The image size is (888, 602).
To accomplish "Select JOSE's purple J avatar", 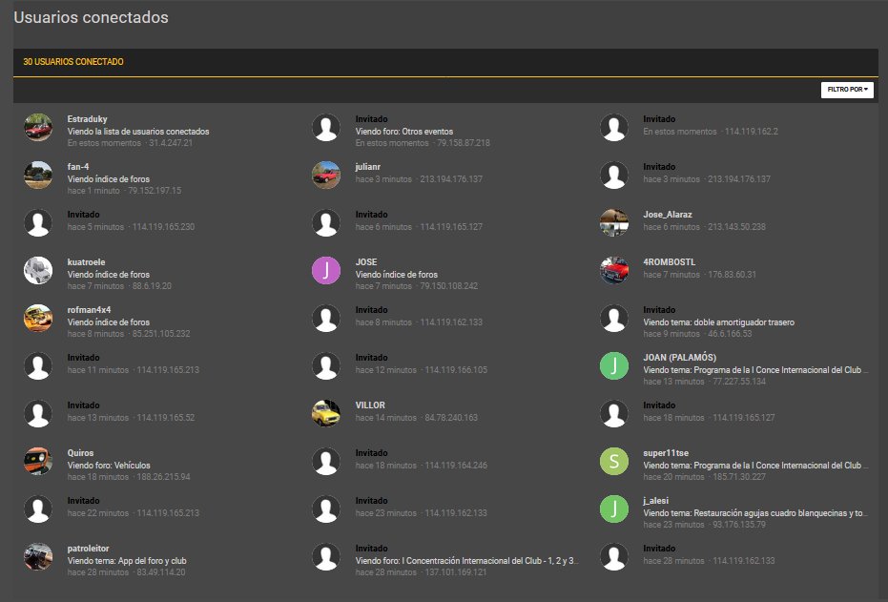I will pyautogui.click(x=326, y=270).
